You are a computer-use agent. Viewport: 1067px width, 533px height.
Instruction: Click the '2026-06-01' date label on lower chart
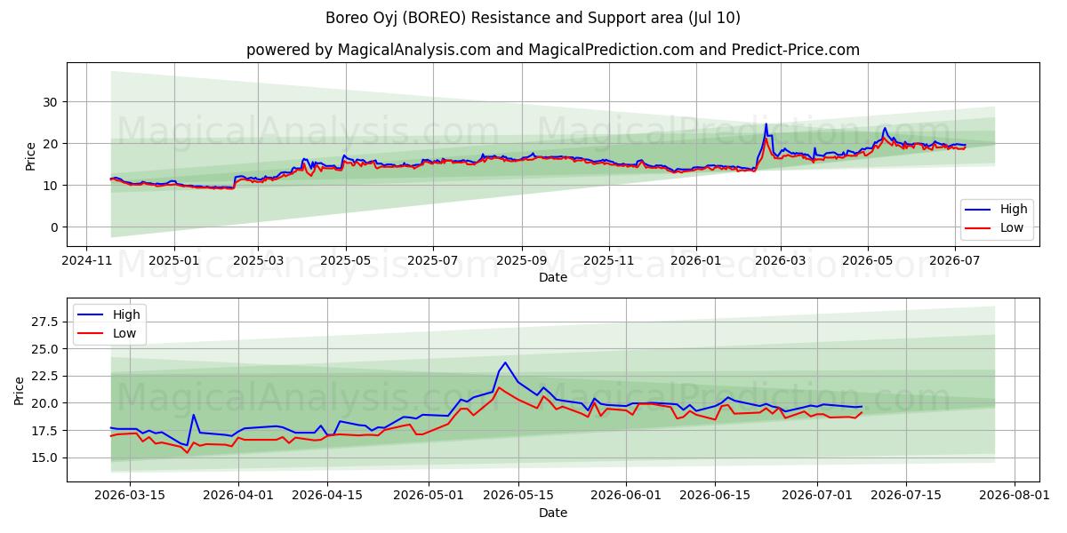tap(626, 497)
